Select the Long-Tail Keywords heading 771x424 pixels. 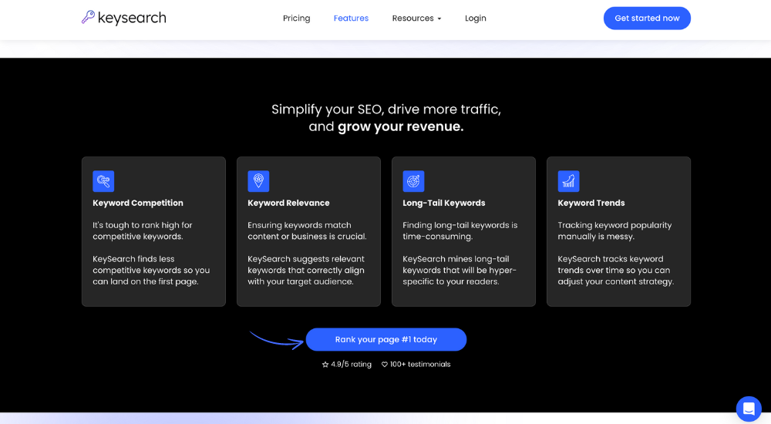[x=444, y=203]
